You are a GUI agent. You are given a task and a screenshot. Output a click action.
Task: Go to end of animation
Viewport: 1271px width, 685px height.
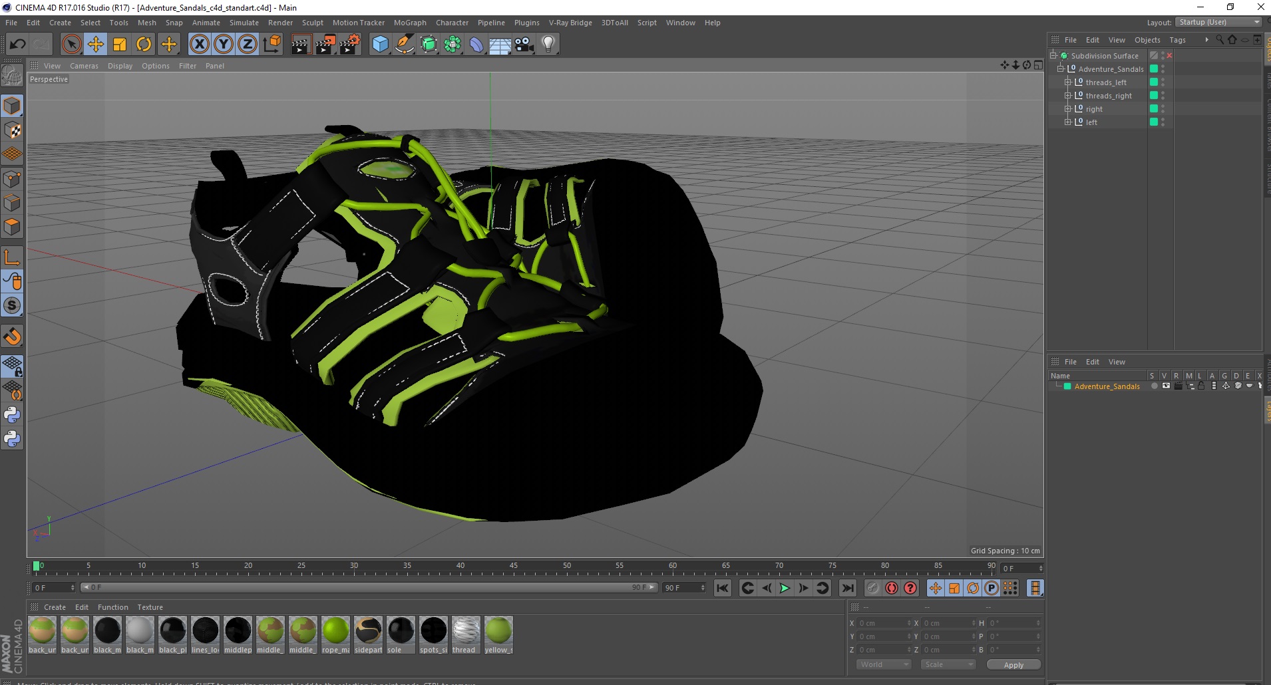(x=847, y=588)
